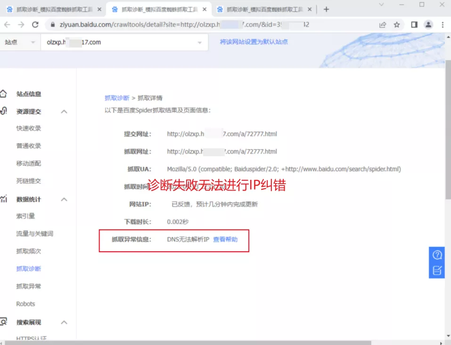Image resolution: width=451 pixels, height=345 pixels.
Task: Open a new tab with the plus icon
Action: point(326,9)
